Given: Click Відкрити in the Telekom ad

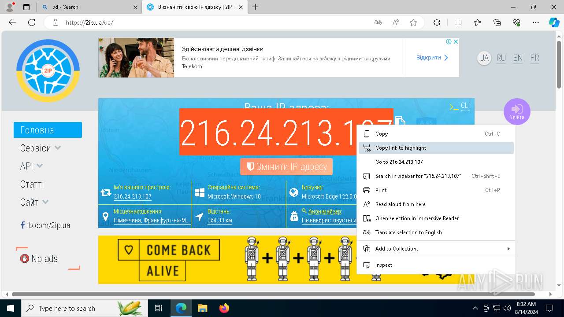Looking at the screenshot, I should pos(432,58).
